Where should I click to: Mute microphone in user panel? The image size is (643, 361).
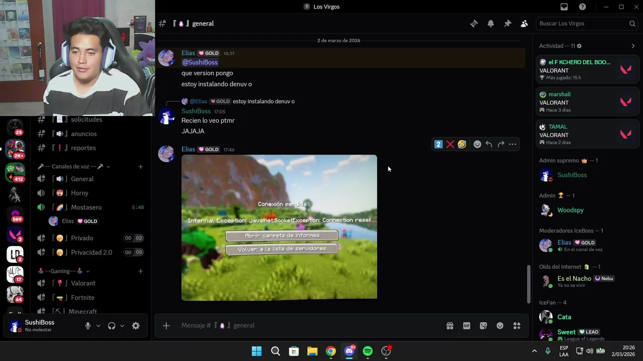coord(88,326)
